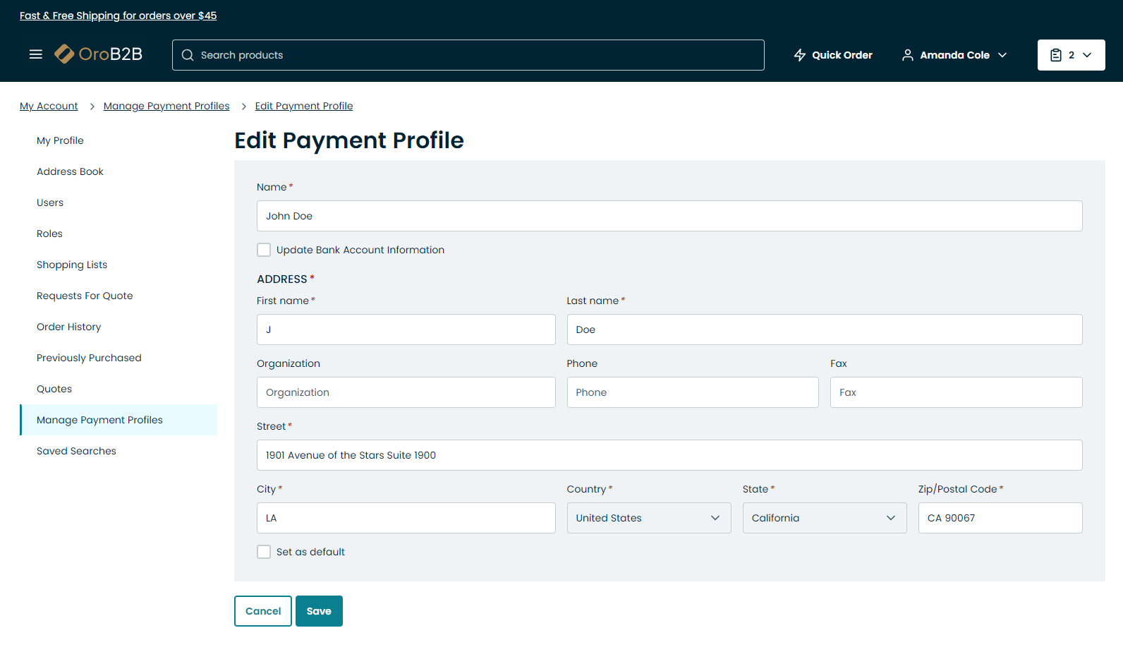Expand the Amanda Cole account menu
The height and width of the screenshot is (664, 1123).
click(x=1002, y=55)
